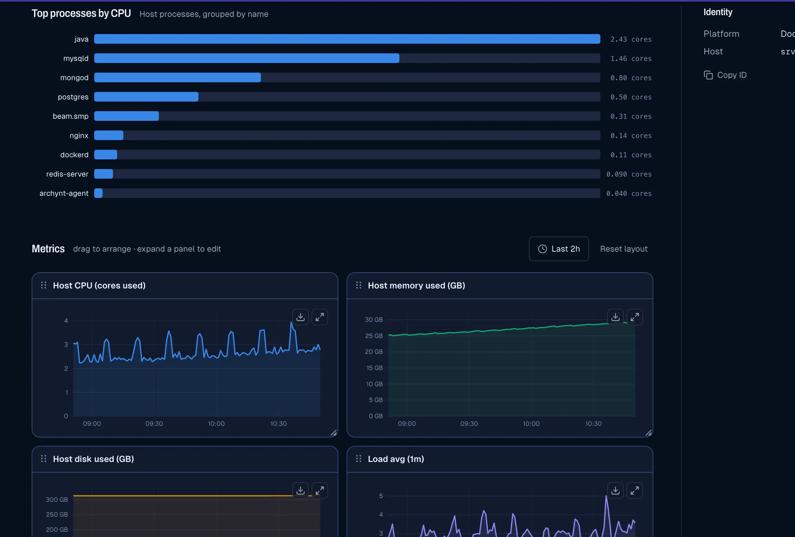Click the Host CPU panel resize corner

pos(334,433)
